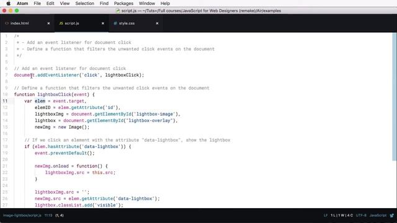Image resolution: width=397 pixels, height=223 pixels.
Task: Open the Packages menu
Action: click(x=123, y=3)
